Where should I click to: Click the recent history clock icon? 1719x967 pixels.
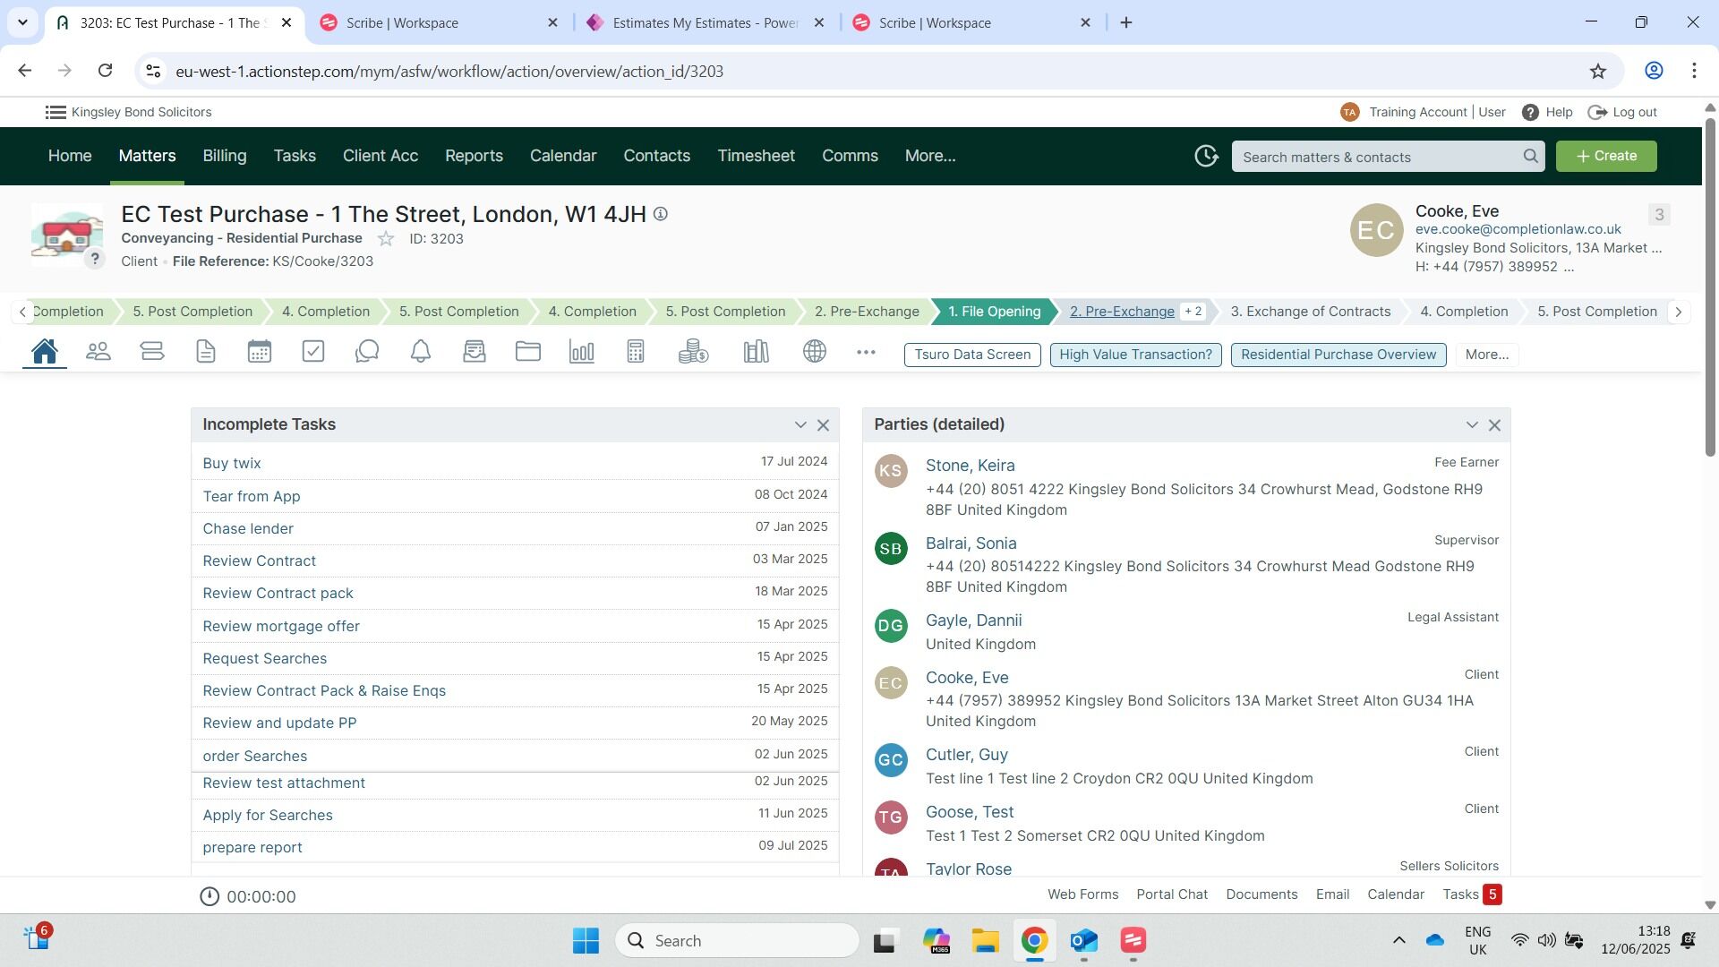coord(1206,156)
